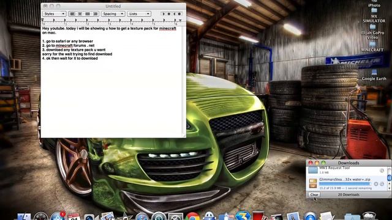
Task: Click the Downloads window title bar
Action: (349, 163)
